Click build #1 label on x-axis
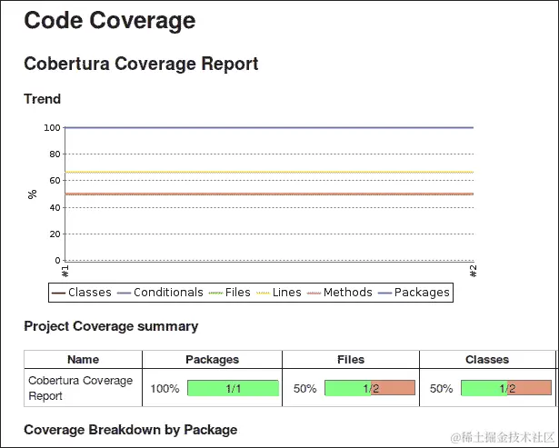The image size is (559, 448). pyautogui.click(x=65, y=271)
